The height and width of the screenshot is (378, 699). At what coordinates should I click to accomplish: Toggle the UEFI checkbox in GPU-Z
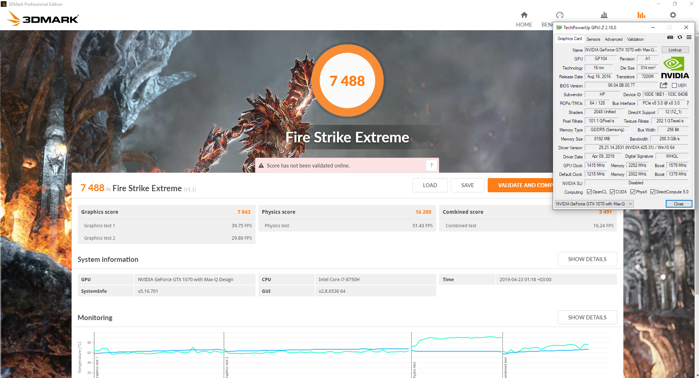tap(675, 86)
